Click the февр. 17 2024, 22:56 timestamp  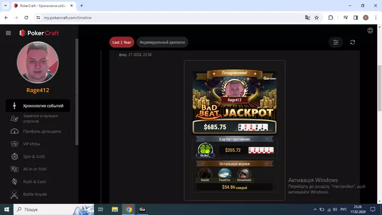click(x=135, y=55)
